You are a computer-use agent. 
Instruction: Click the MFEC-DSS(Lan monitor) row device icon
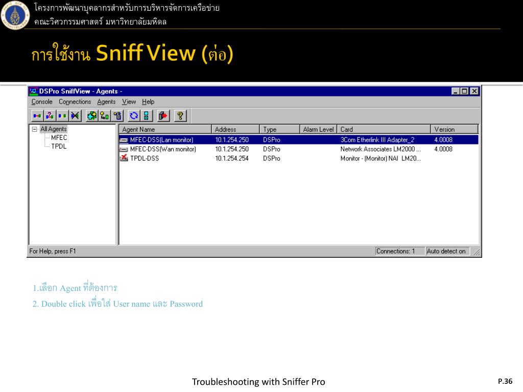click(x=124, y=140)
